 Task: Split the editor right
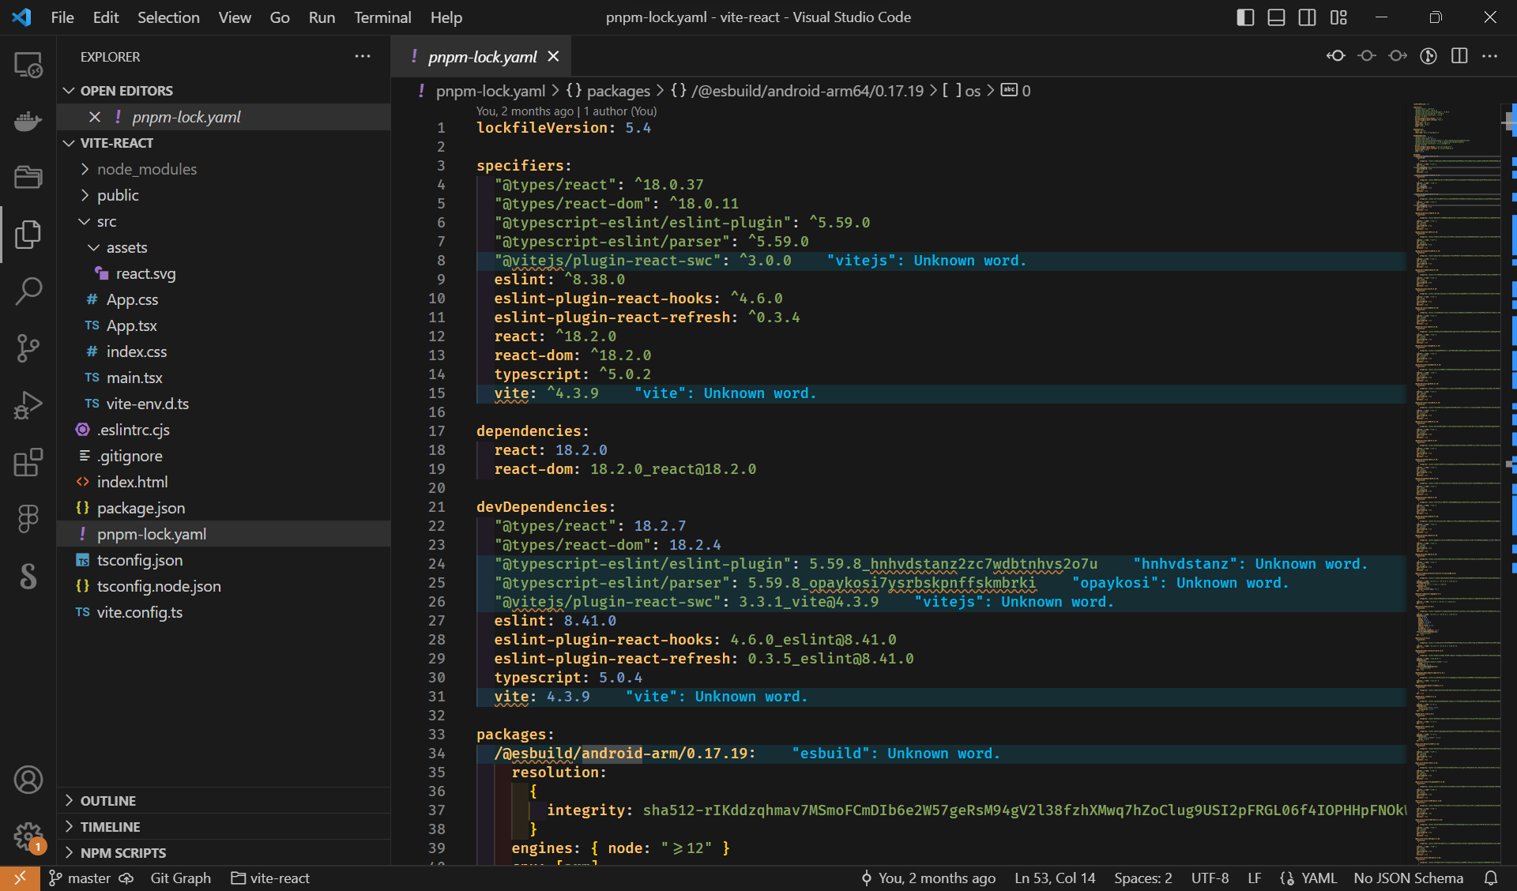tap(1459, 56)
